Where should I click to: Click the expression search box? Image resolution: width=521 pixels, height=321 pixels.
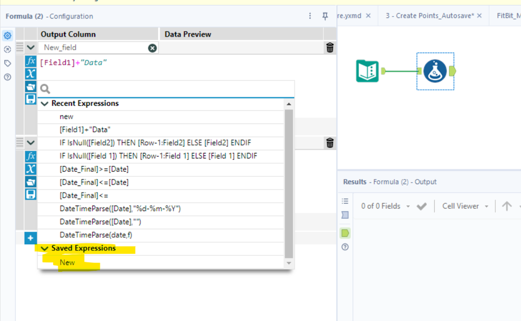pyautogui.click(x=166, y=89)
